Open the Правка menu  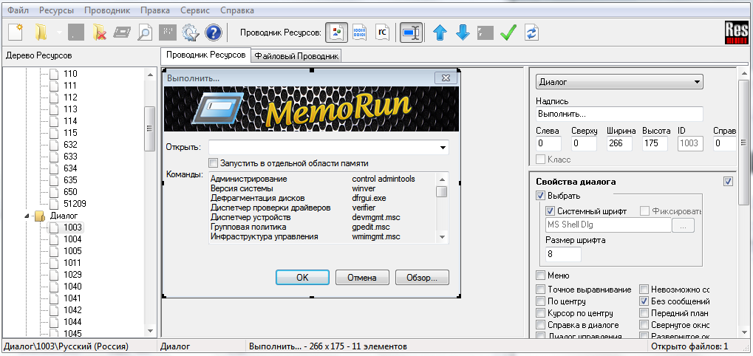tap(155, 10)
